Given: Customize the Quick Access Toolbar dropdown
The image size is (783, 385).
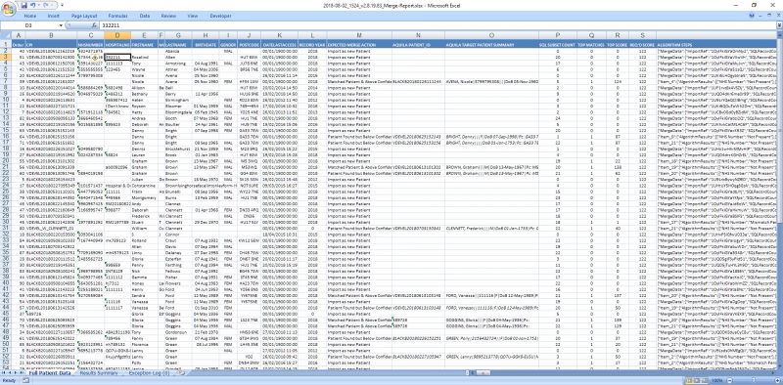Looking at the screenshot, I should [x=62, y=5].
